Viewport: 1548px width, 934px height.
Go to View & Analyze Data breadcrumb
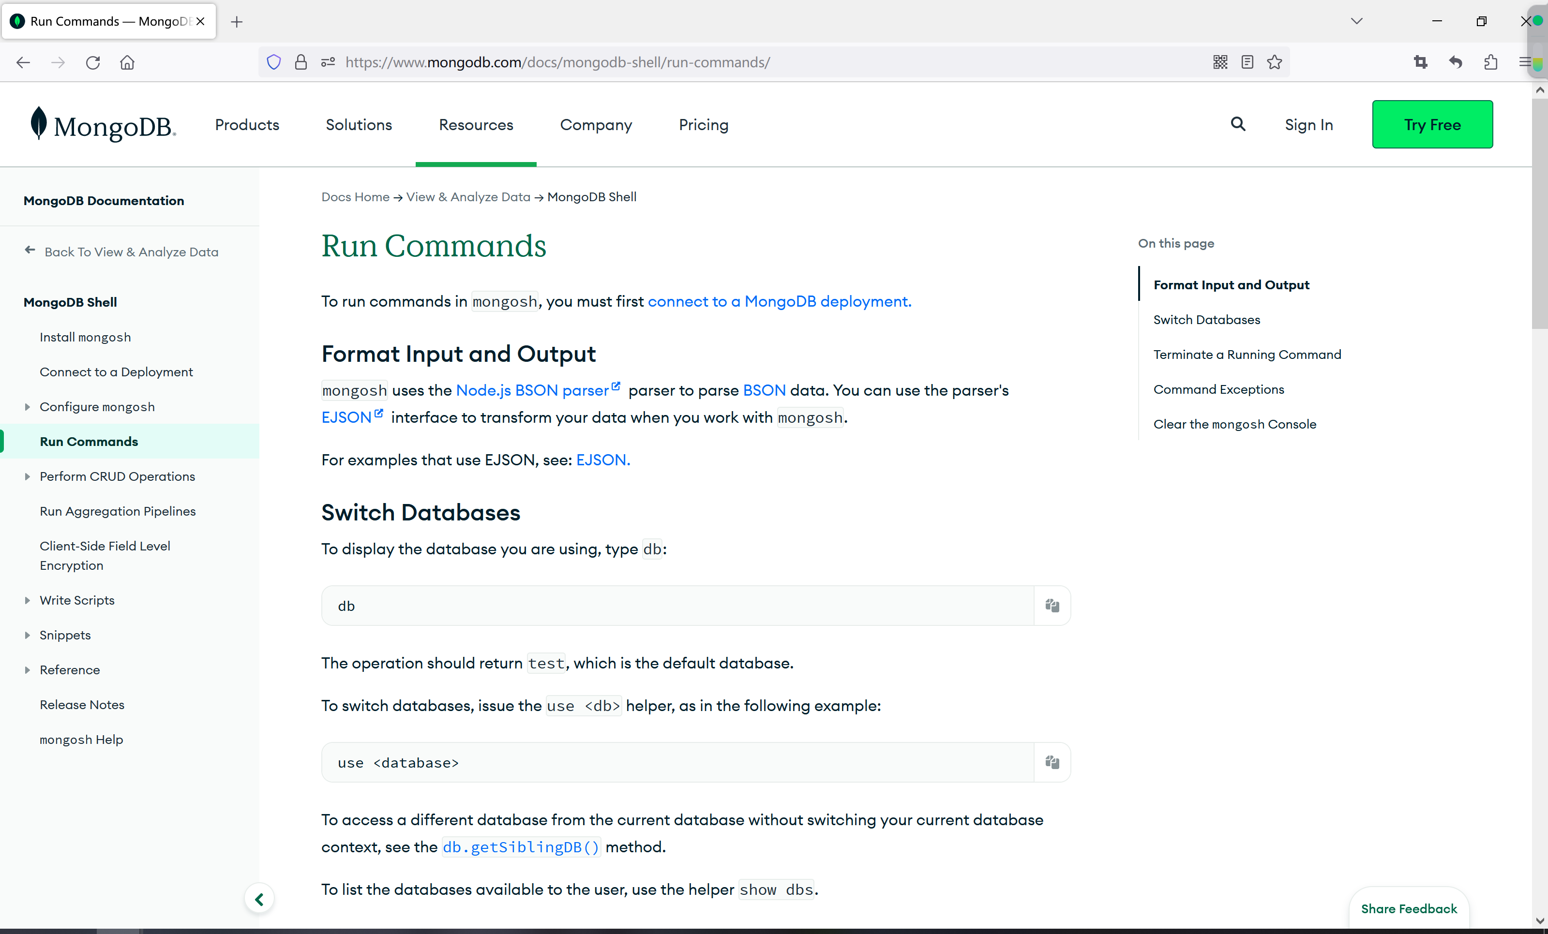pyautogui.click(x=468, y=196)
